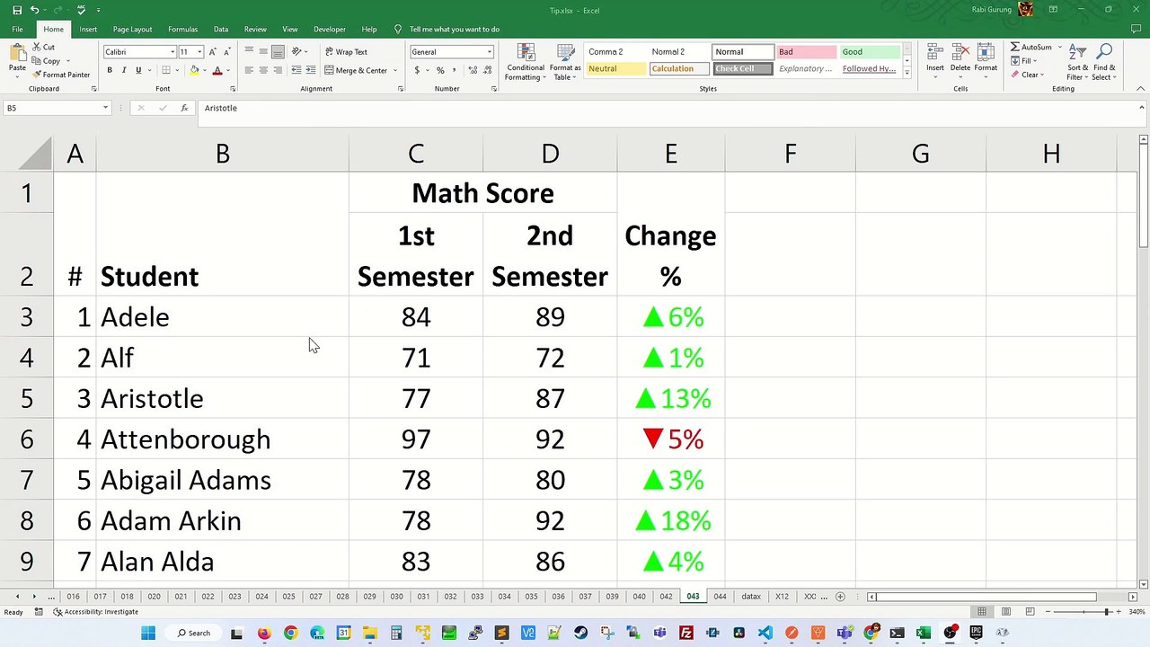The image size is (1150, 647).
Task: Toggle Underline formatting
Action: click(x=138, y=70)
